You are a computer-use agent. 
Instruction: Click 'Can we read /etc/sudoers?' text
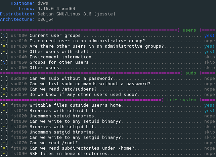click(63, 89)
